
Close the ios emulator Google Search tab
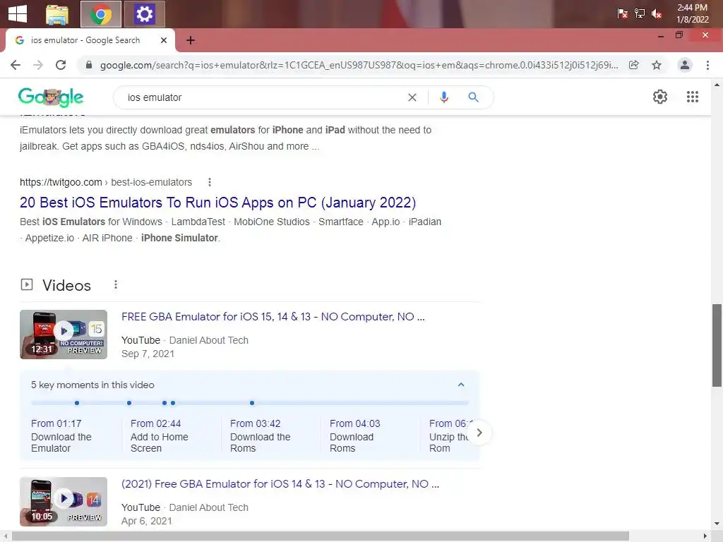pos(164,40)
